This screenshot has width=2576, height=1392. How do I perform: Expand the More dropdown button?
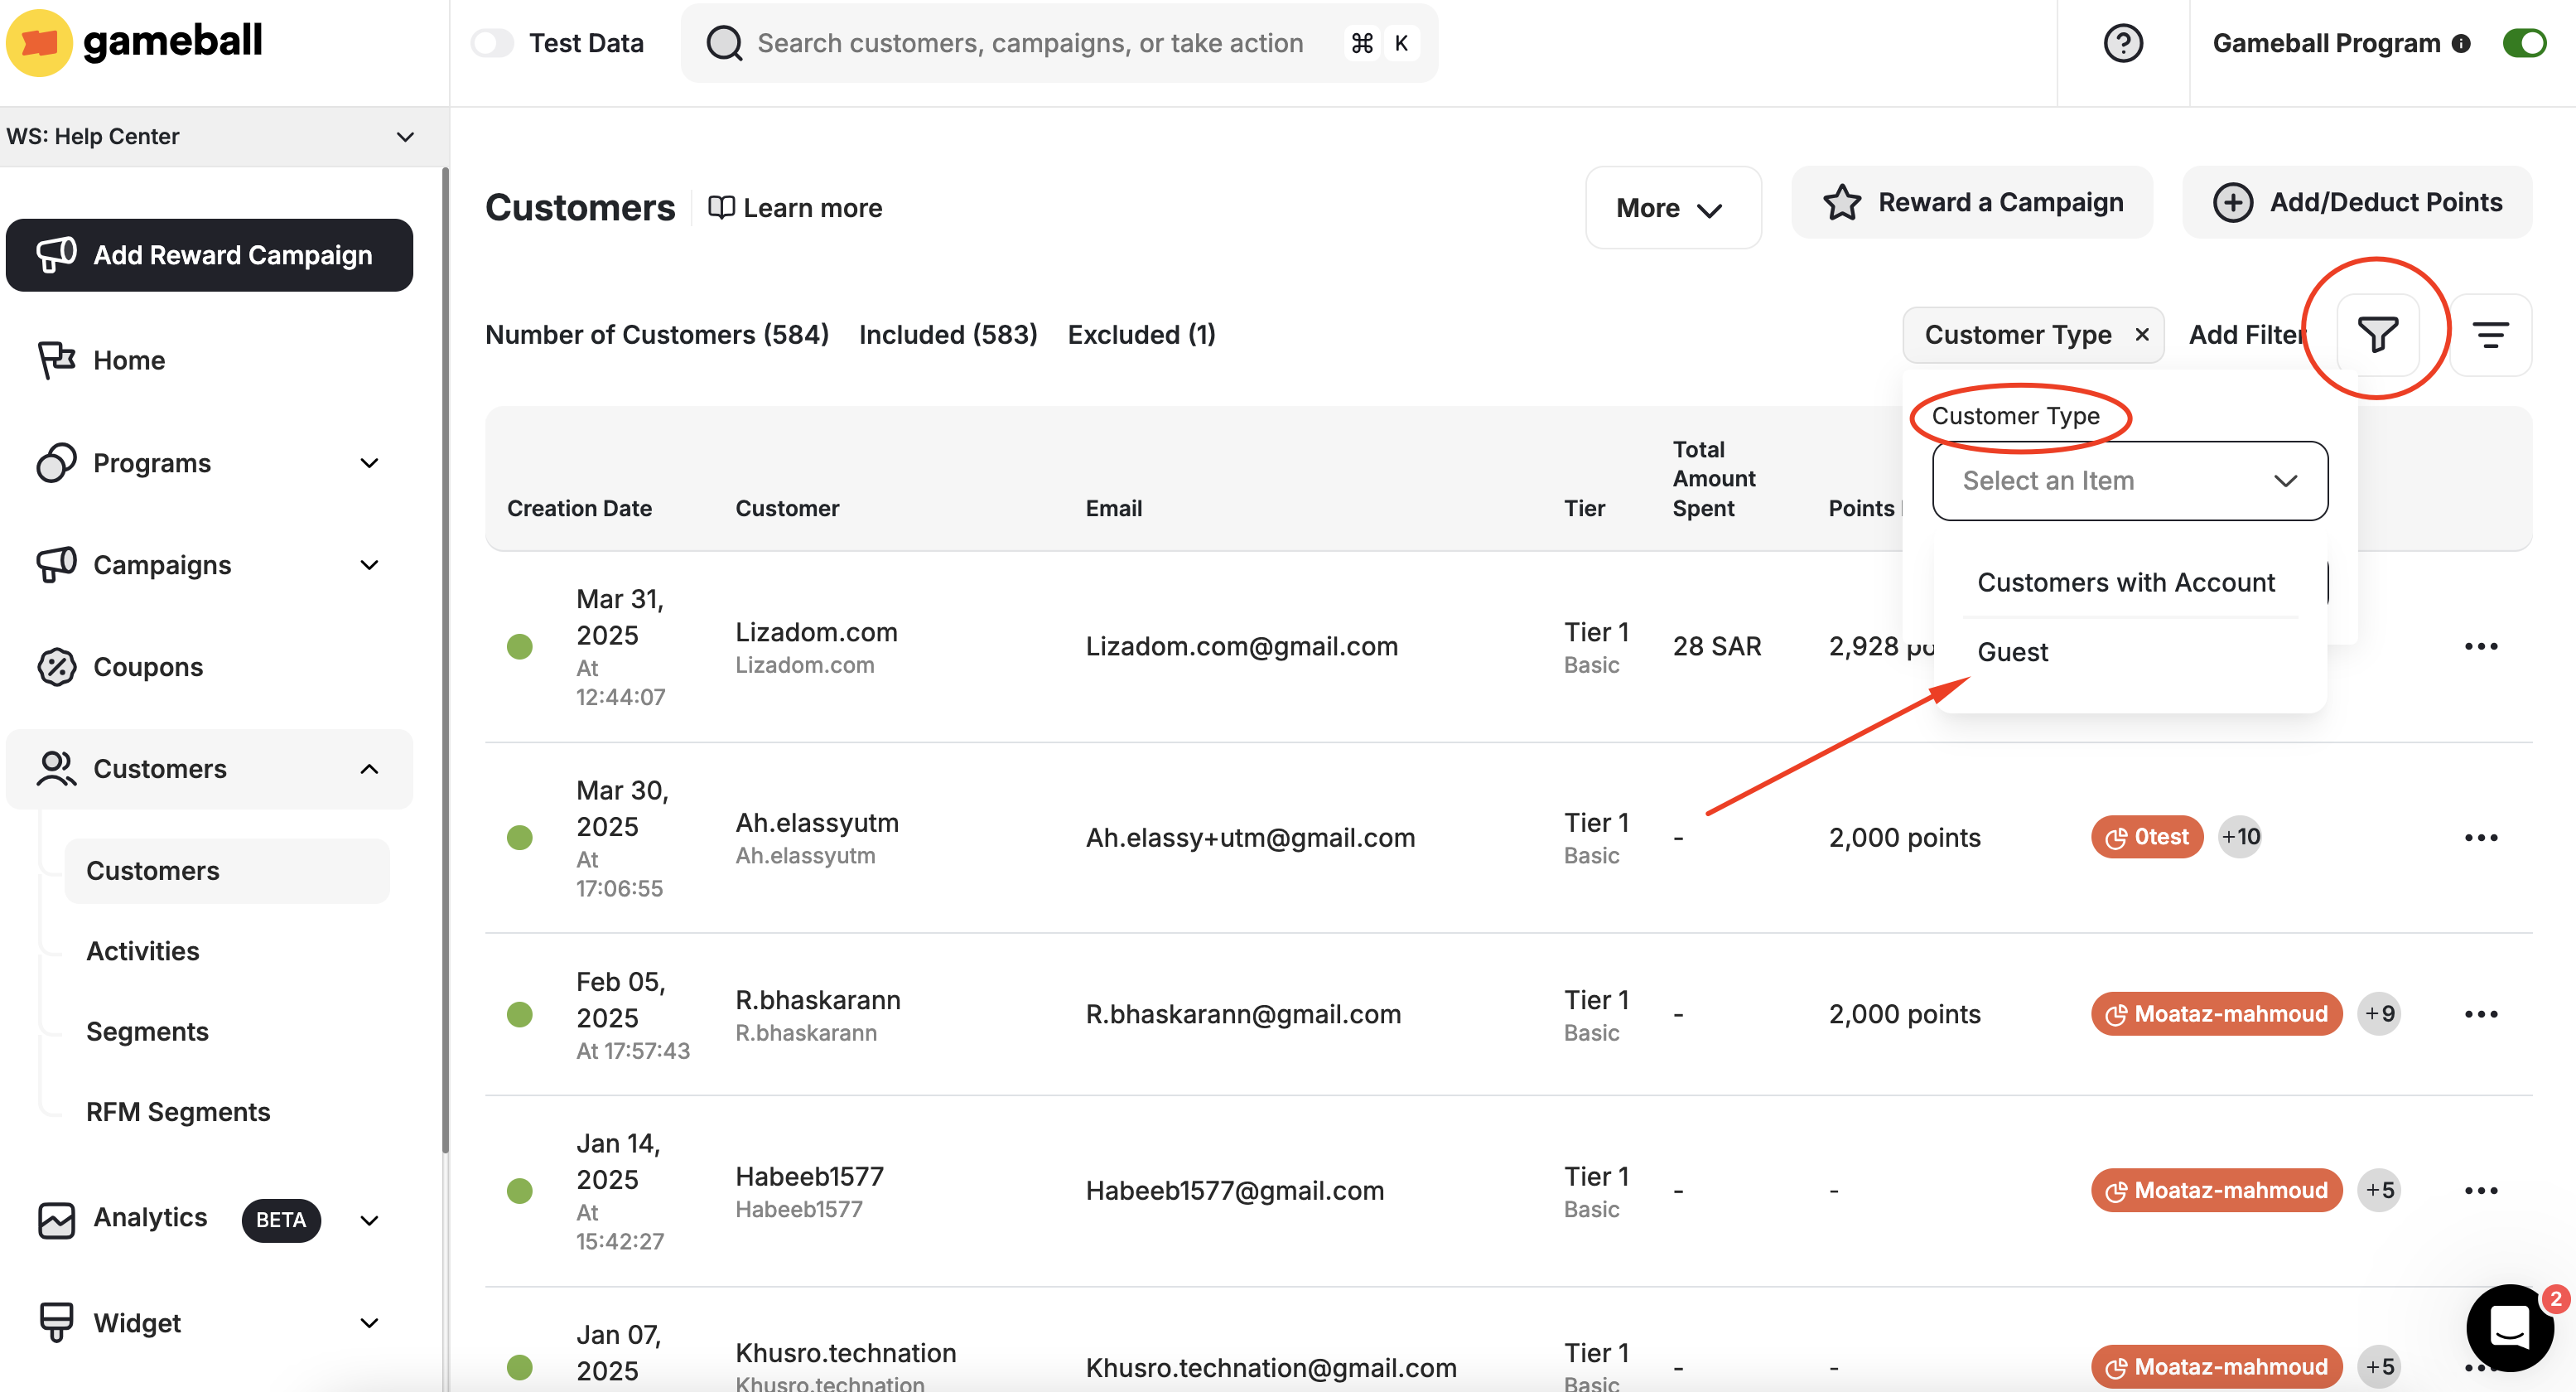(x=1672, y=208)
